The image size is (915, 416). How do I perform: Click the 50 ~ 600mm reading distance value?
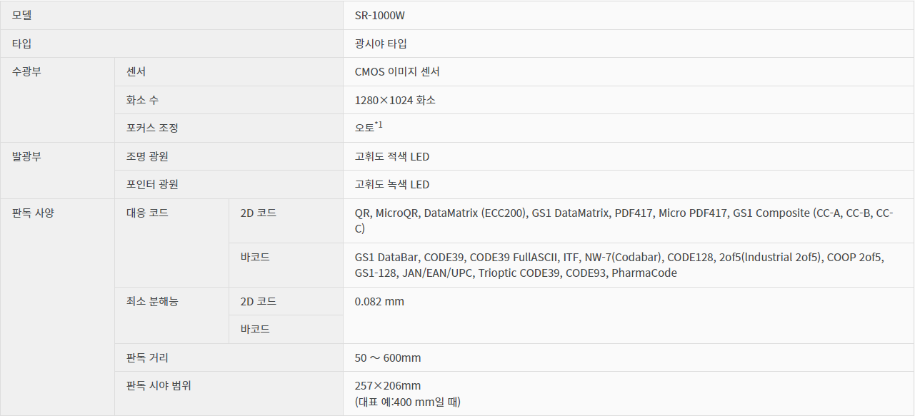pyautogui.click(x=388, y=357)
